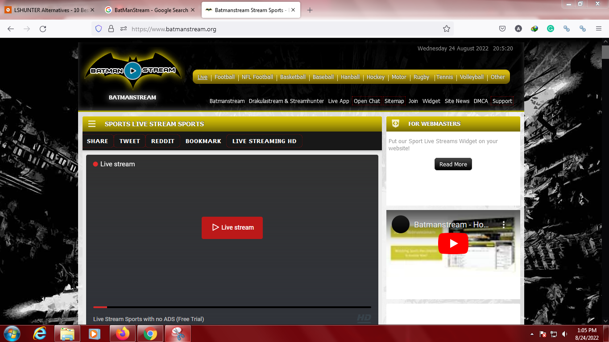Click the Open Chat link
This screenshot has width=609, height=342.
pos(367,101)
